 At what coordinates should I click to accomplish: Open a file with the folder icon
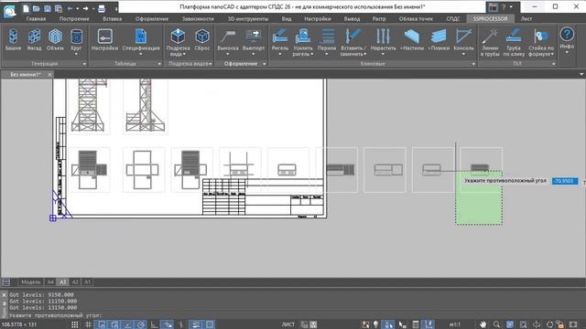37,8
